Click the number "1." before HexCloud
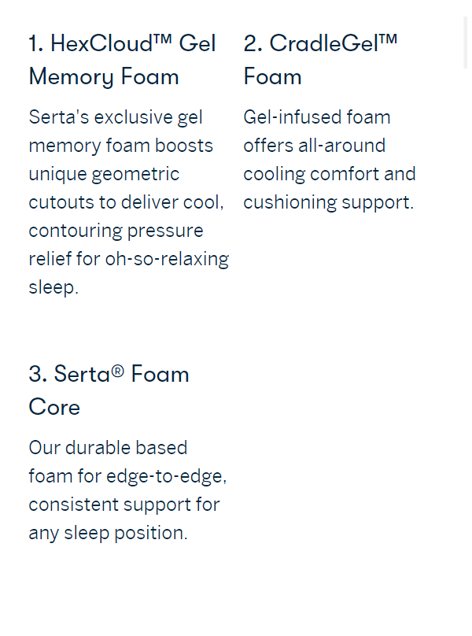Screen dimensions: 472x636 coord(36,43)
